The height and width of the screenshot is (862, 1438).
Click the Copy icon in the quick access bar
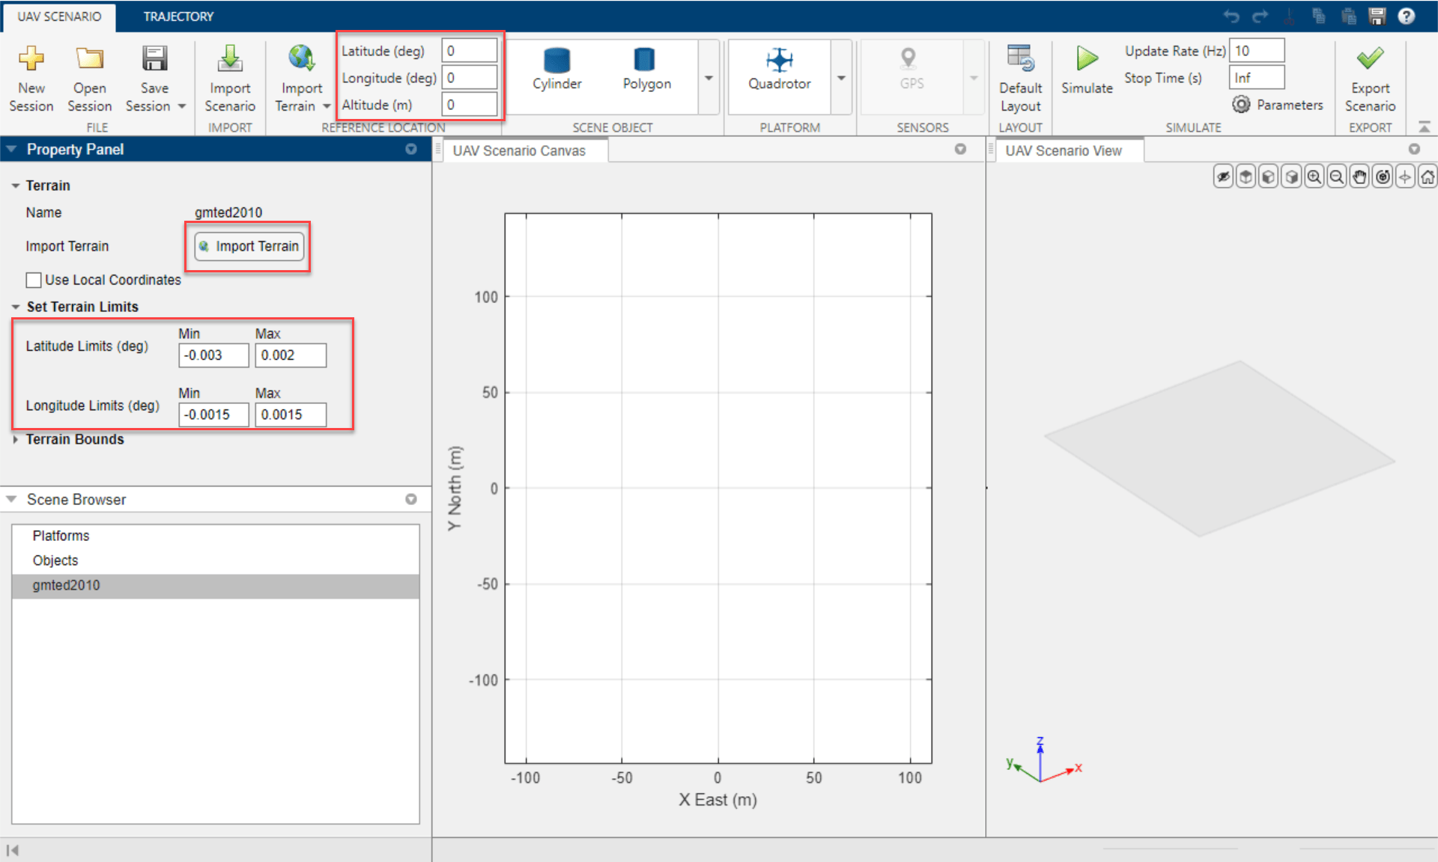1319,16
